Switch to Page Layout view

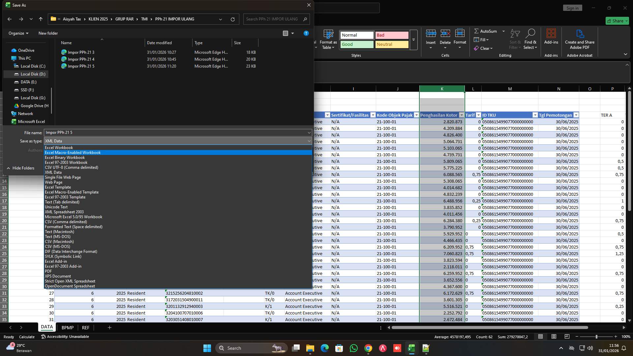[x=554, y=337]
